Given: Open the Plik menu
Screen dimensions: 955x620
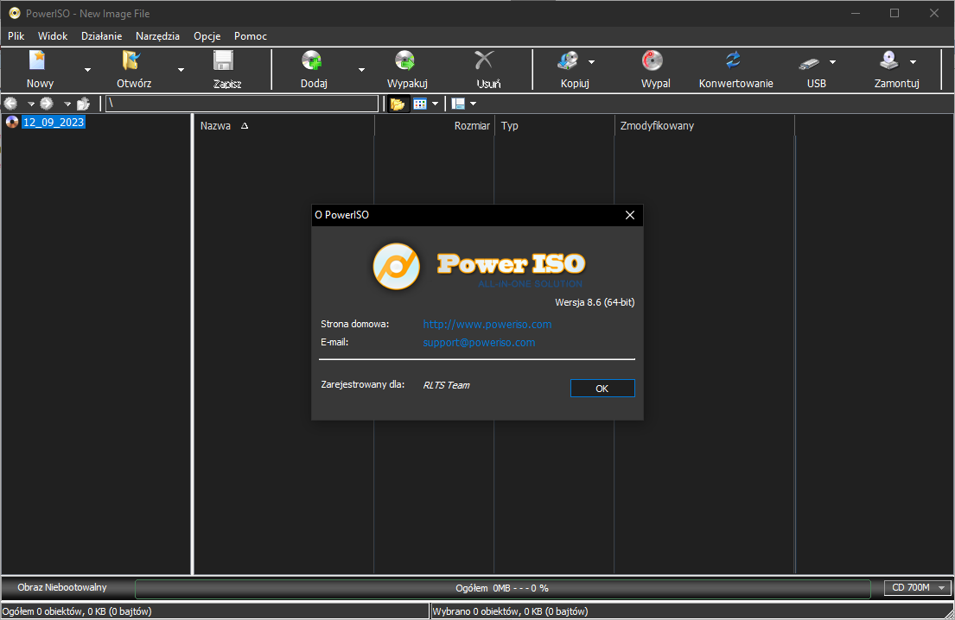Looking at the screenshot, I should (x=16, y=36).
